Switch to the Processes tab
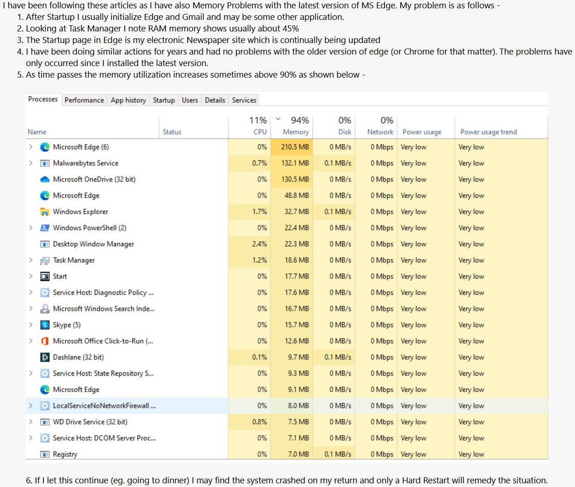This screenshot has height=487, width=575. [x=43, y=99]
